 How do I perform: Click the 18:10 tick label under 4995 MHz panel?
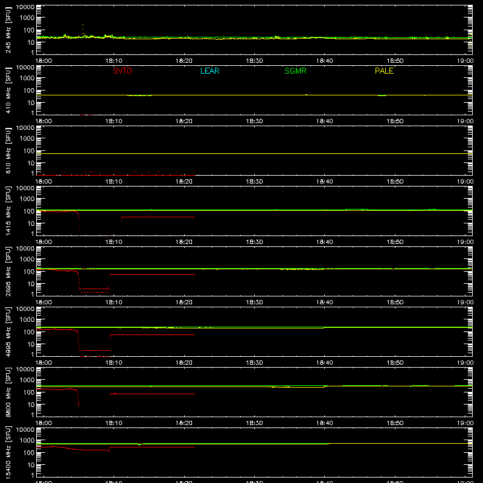(x=114, y=363)
